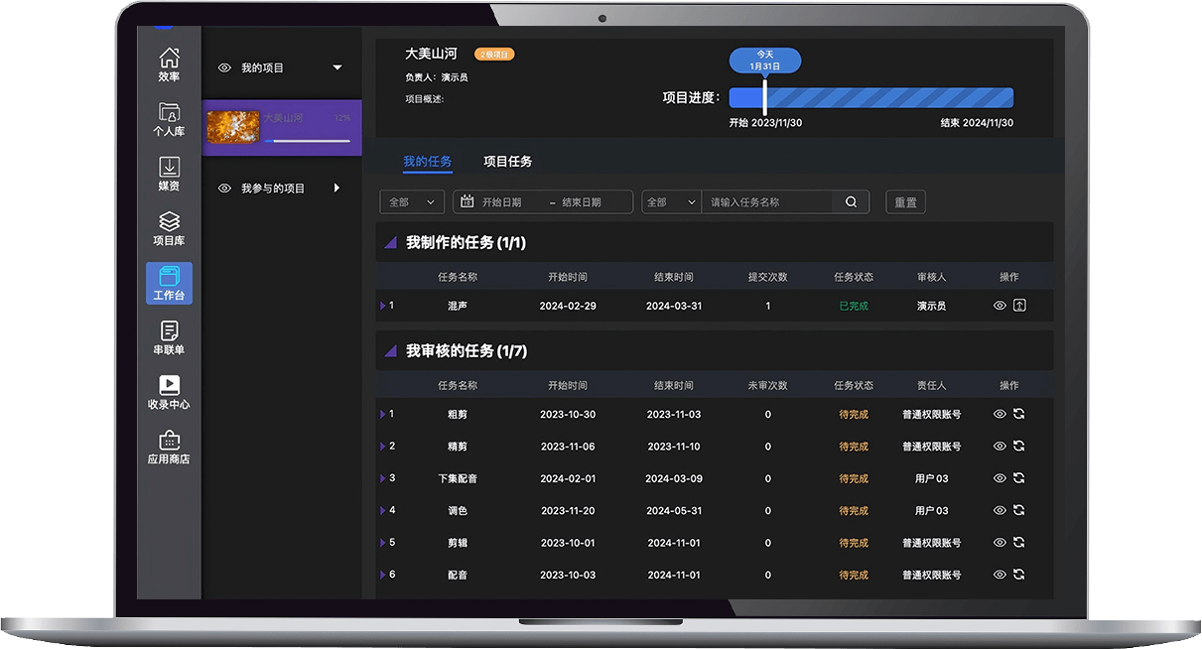Image resolution: width=1202 pixels, height=649 pixels.
Task: Go to 媒资 media assets
Action: pyautogui.click(x=169, y=174)
